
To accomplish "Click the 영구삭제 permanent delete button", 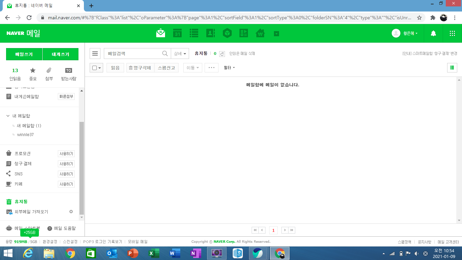I will pyautogui.click(x=140, y=68).
